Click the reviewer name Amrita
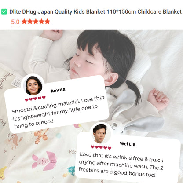The height and width of the screenshot is (183, 183). point(58,90)
